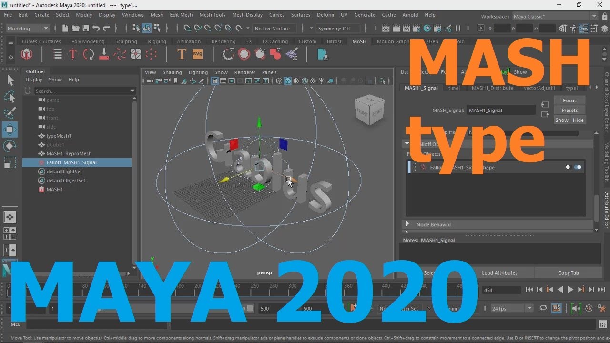Image resolution: width=610 pixels, height=343 pixels.
Task: Select MASH1_ReproMesh in the Outliner
Action: pyautogui.click(x=69, y=153)
